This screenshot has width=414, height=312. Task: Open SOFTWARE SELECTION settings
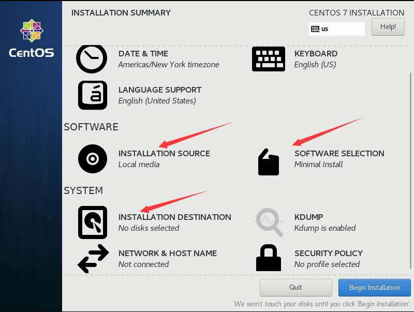339,153
